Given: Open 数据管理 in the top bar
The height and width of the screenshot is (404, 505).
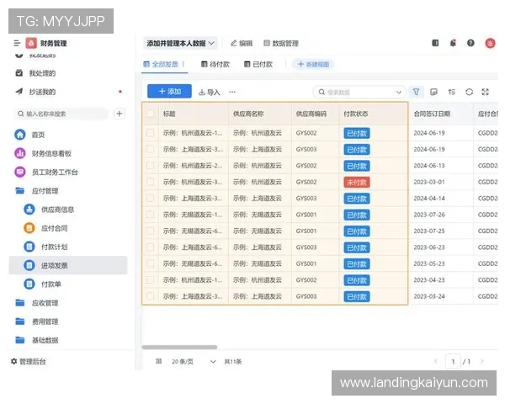Looking at the screenshot, I should click(x=281, y=43).
